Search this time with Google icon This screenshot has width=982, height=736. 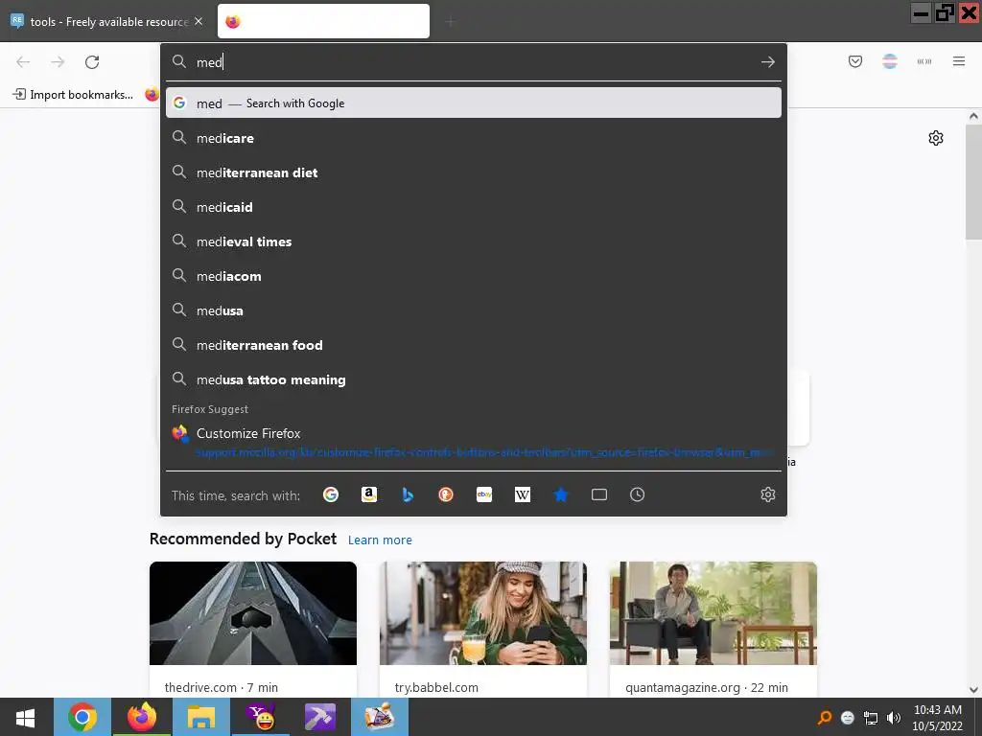331,495
